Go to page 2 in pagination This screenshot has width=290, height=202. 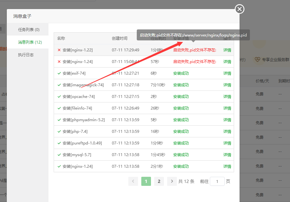pyautogui.click(x=159, y=181)
